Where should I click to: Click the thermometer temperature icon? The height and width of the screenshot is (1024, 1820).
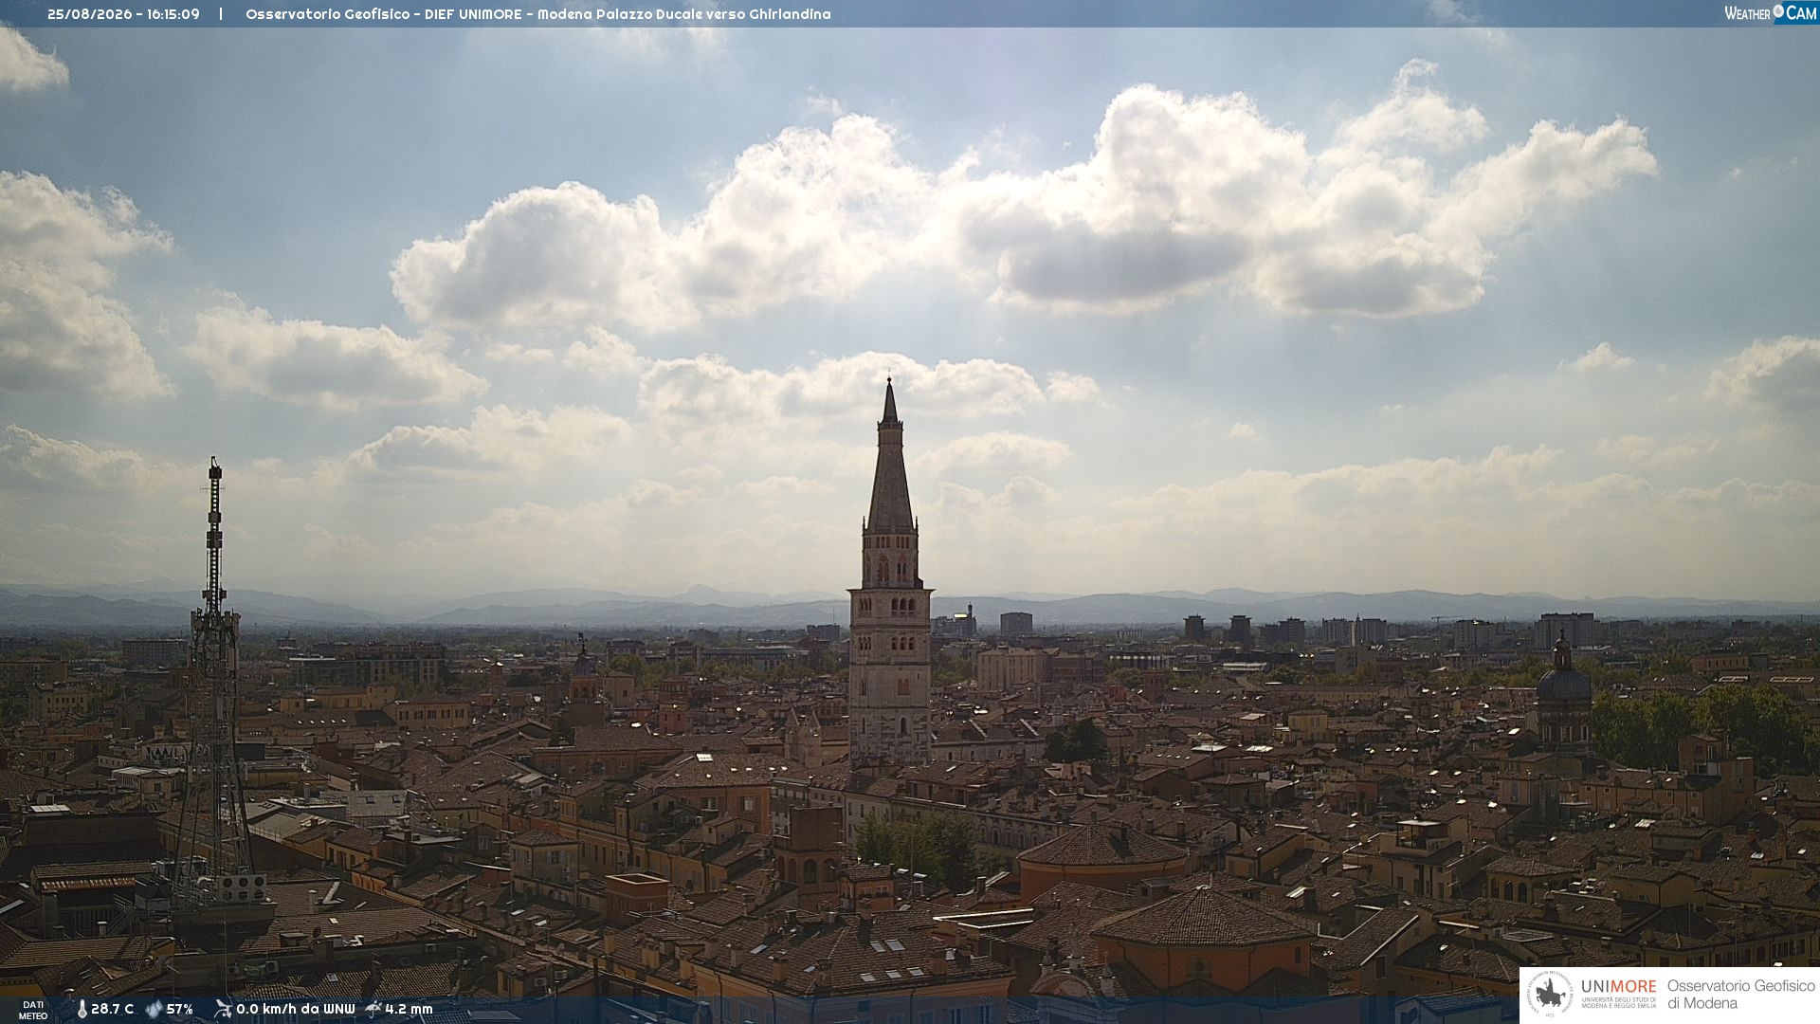tap(82, 1010)
